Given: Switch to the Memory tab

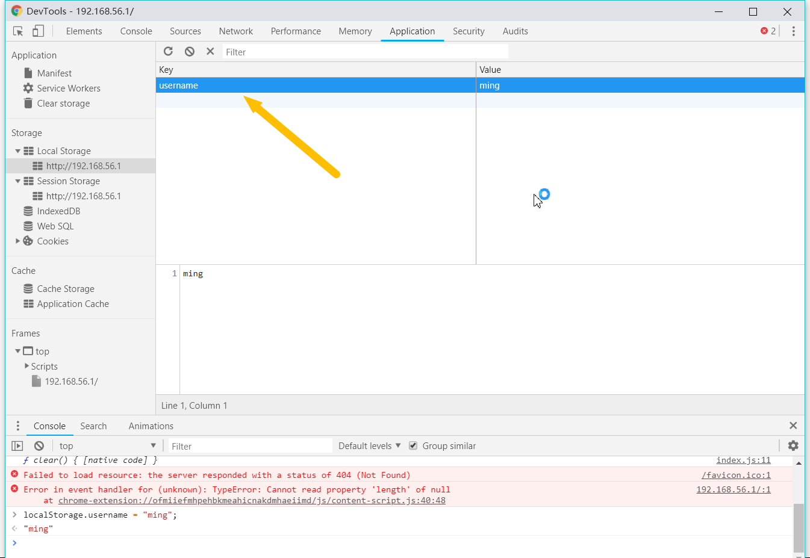Looking at the screenshot, I should click(x=355, y=31).
